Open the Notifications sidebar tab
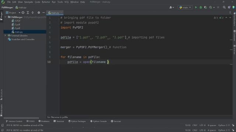Screen dimensions: 236x132 tap(235, 19)
